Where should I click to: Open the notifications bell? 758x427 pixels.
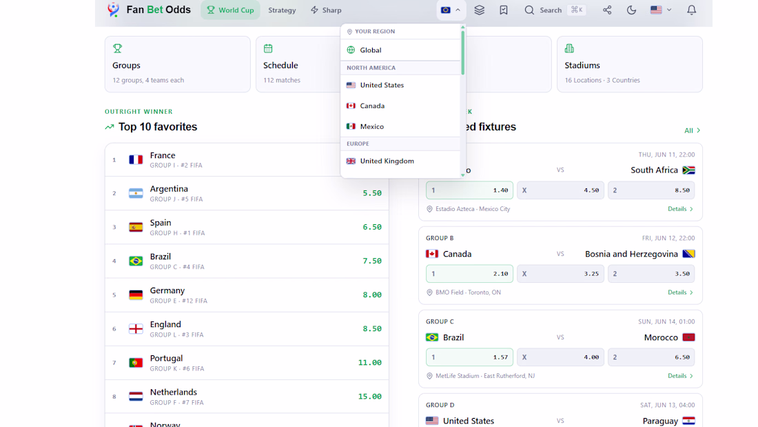coord(692,10)
